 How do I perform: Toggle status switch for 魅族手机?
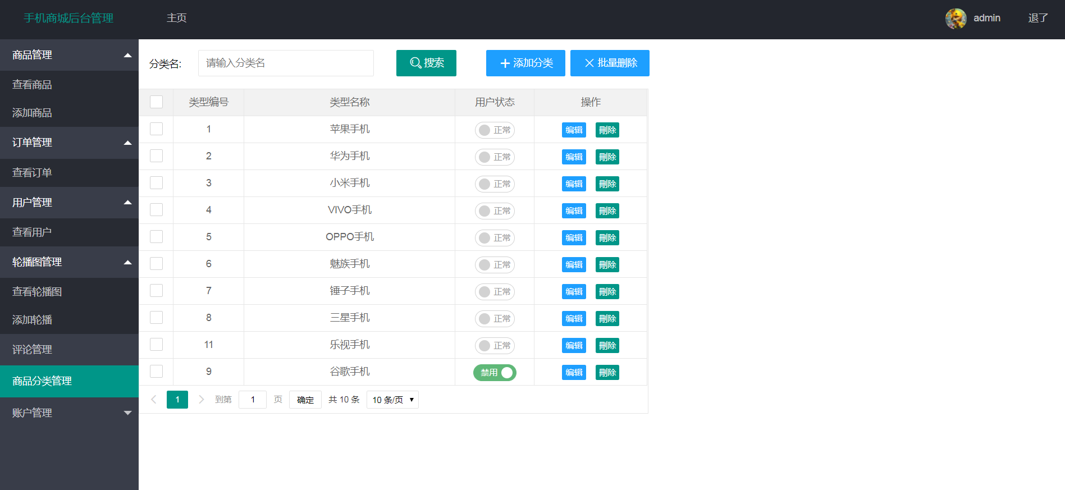(495, 265)
